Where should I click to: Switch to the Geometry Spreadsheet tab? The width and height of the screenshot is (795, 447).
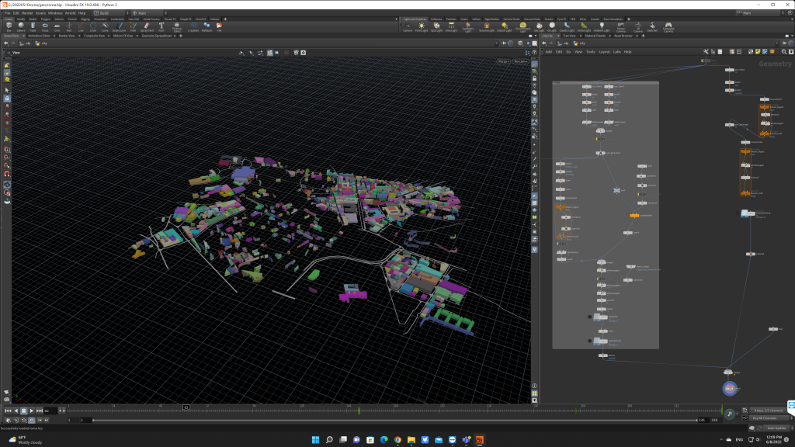[154, 35]
